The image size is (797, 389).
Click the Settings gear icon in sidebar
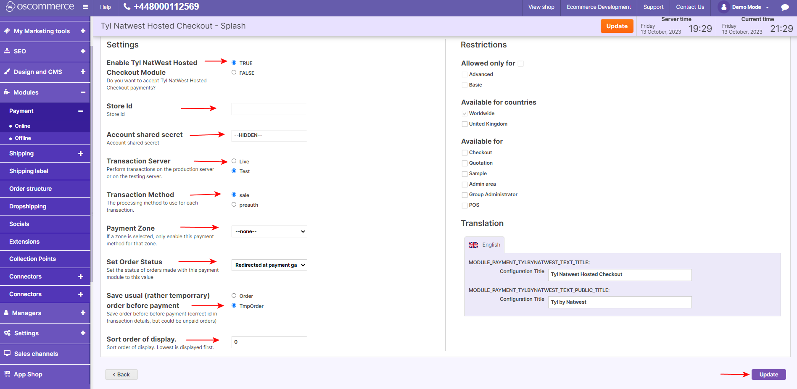(7, 333)
